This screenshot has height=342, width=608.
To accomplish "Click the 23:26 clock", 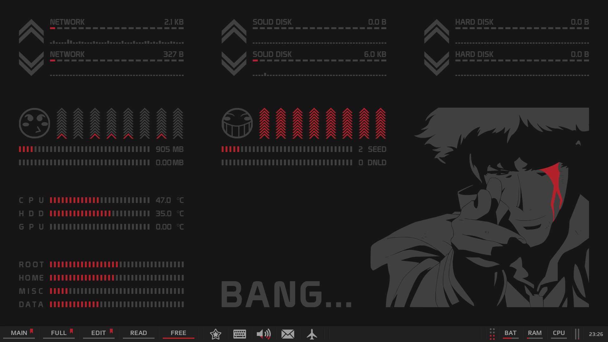I will pos(596,334).
